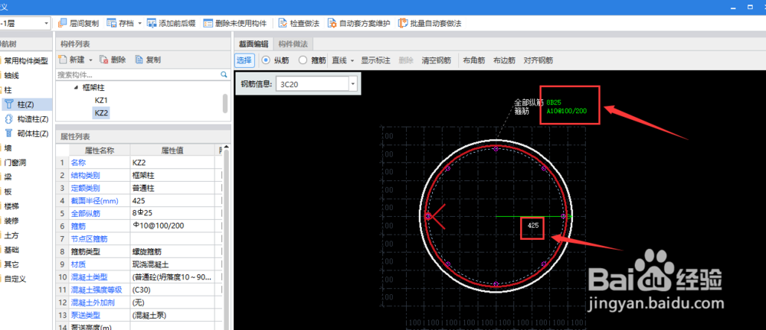Click the component list vertical scrollbar
The width and height of the screenshot is (766, 330).
tap(225, 103)
